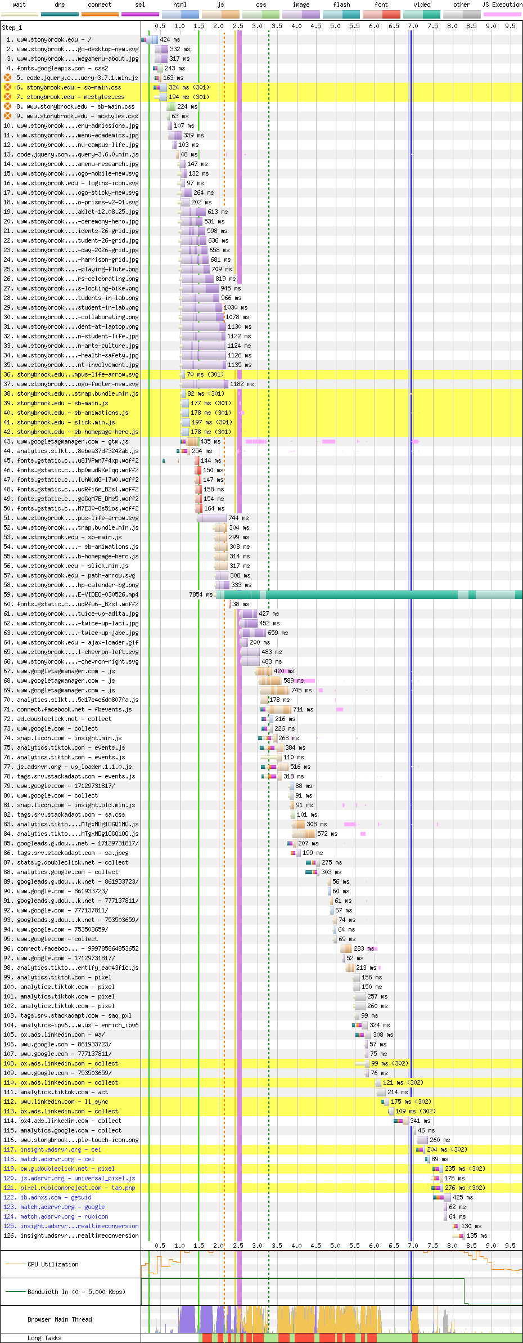Click the 7854 ms timing label

(x=201, y=594)
